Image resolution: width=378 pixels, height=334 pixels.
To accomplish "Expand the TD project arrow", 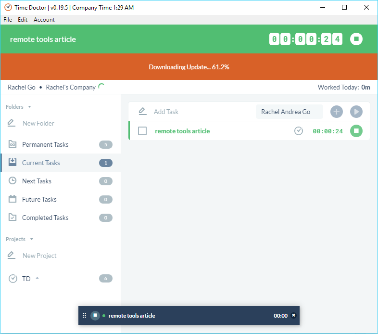I will point(37,278).
